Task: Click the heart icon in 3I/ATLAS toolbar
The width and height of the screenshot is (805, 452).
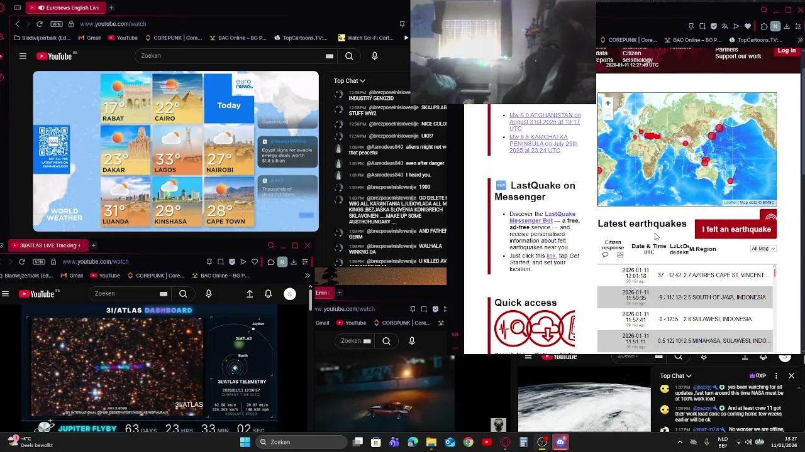Action: [255, 262]
